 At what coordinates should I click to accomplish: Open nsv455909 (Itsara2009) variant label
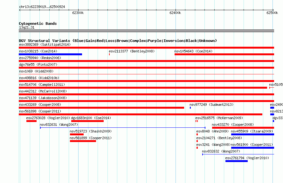coord(252,131)
